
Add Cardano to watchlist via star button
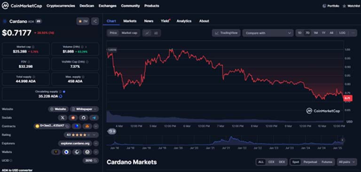tap(83, 22)
